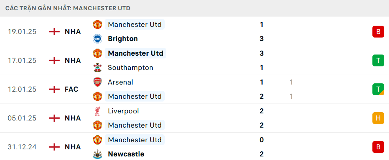Click green T badge for Arsenal match
Screen dimensions: 389x160
(378, 89)
